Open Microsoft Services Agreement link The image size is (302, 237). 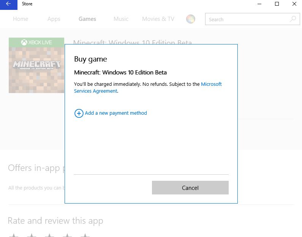point(148,87)
